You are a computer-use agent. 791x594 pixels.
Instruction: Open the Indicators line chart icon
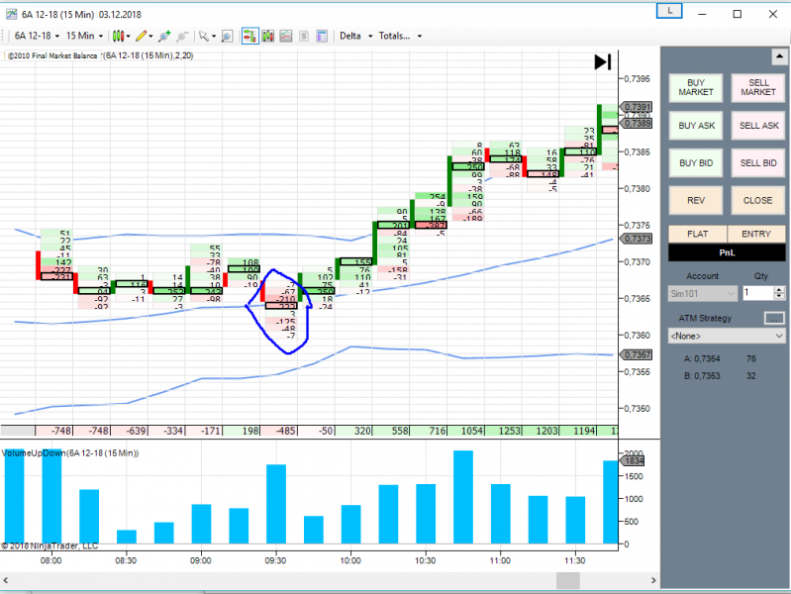(286, 36)
